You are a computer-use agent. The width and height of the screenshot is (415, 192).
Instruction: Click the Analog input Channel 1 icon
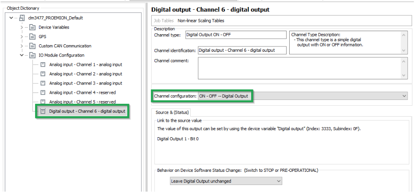click(x=43, y=65)
